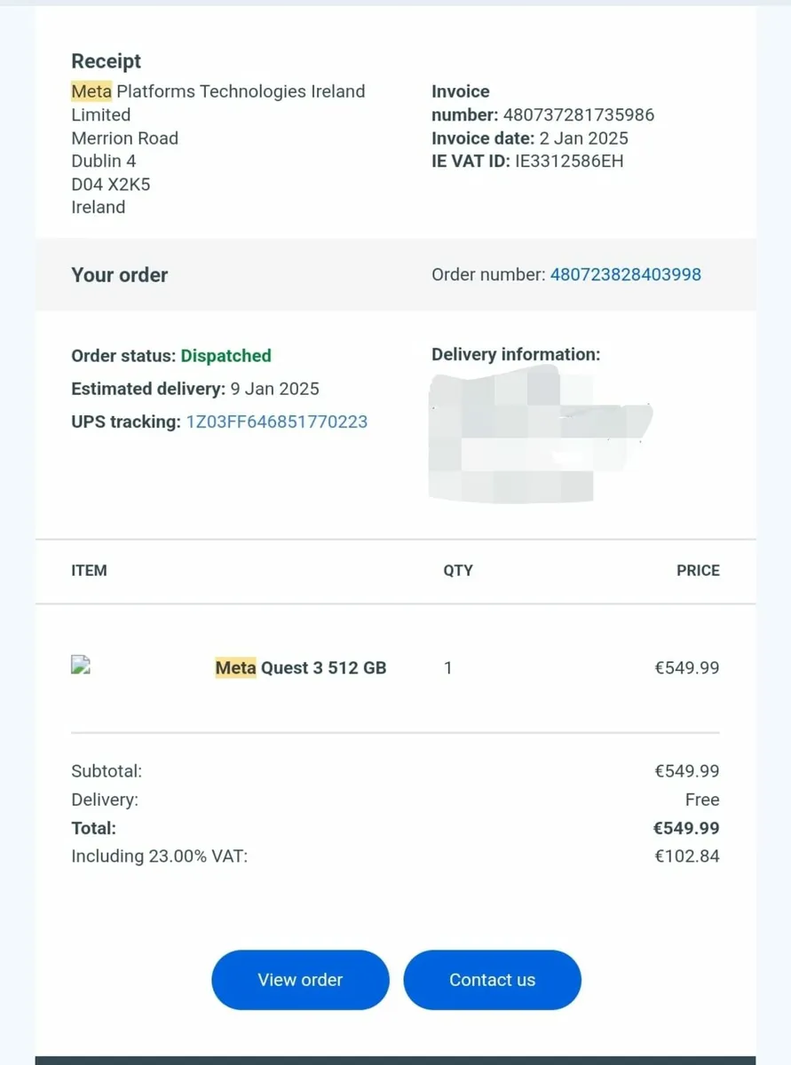Click the ITEM column header

point(89,571)
